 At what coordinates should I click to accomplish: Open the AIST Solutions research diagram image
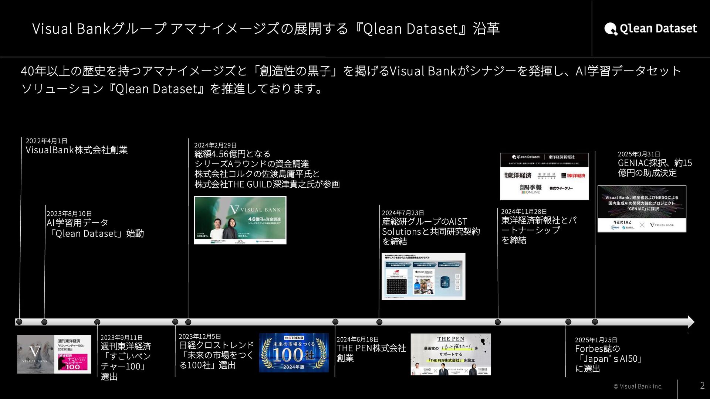coord(423,276)
